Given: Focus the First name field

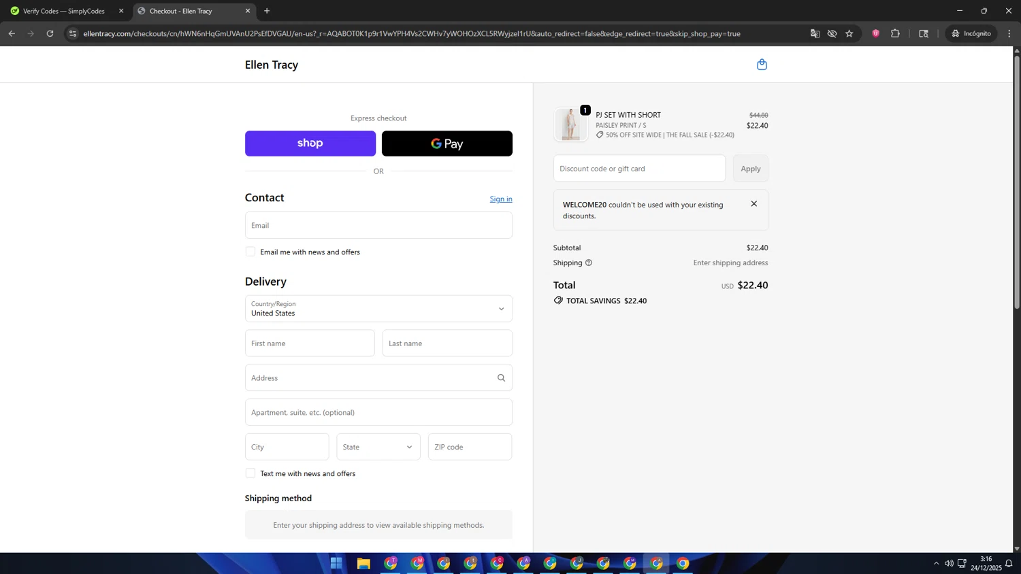Looking at the screenshot, I should point(310,343).
